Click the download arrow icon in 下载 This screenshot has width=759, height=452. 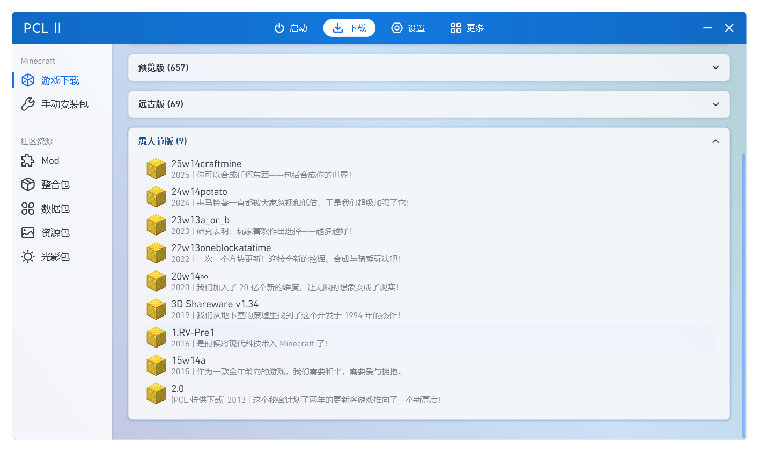(x=338, y=28)
